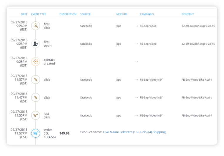224x156 pixels.
Task: Click the arrow beside FB-Sep-Video in first click row
Action: click(136, 26)
